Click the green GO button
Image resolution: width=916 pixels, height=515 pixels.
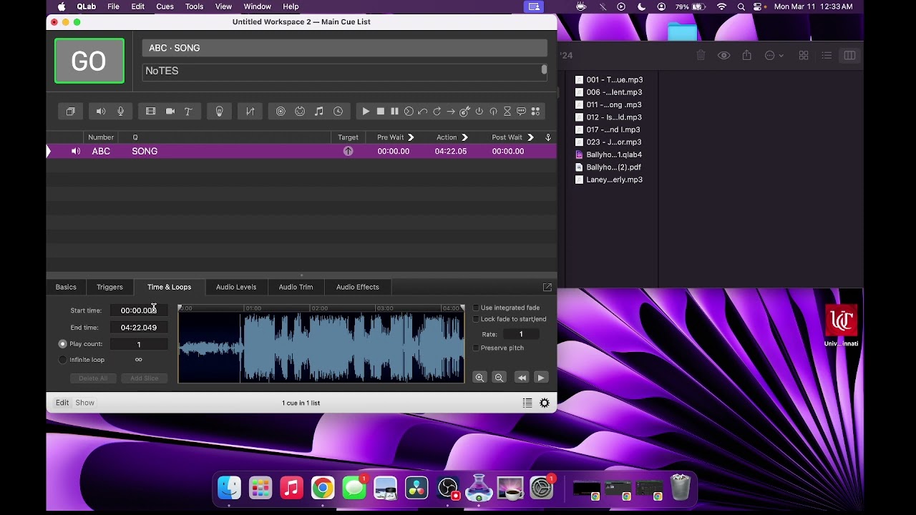point(89,61)
